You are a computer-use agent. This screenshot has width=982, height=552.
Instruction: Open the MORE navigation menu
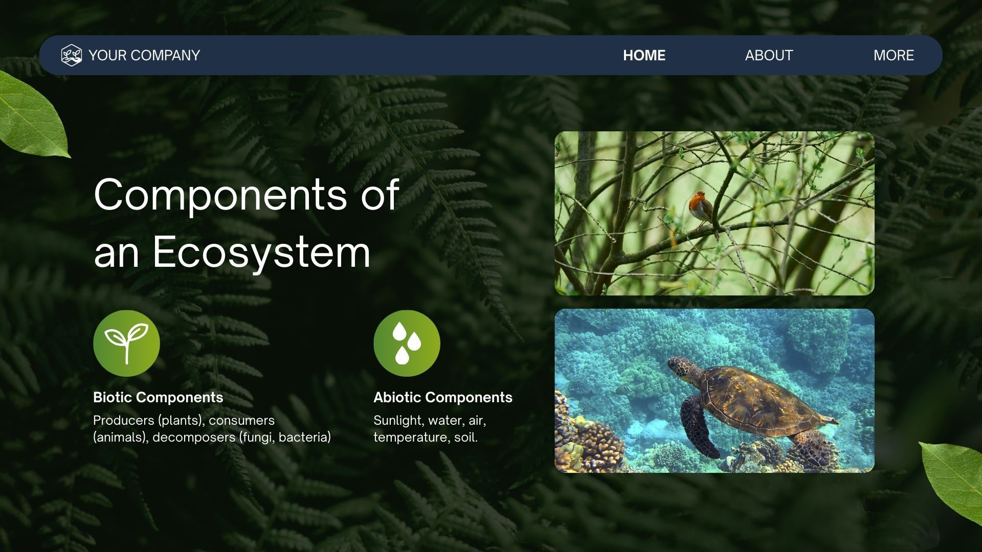pyautogui.click(x=894, y=55)
